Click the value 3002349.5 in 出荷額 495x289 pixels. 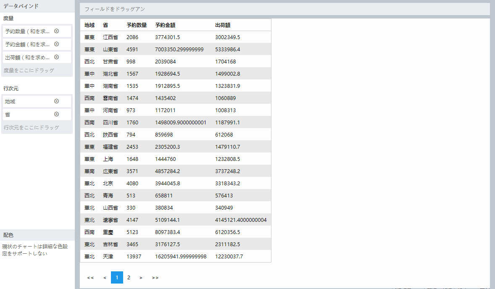pos(228,37)
